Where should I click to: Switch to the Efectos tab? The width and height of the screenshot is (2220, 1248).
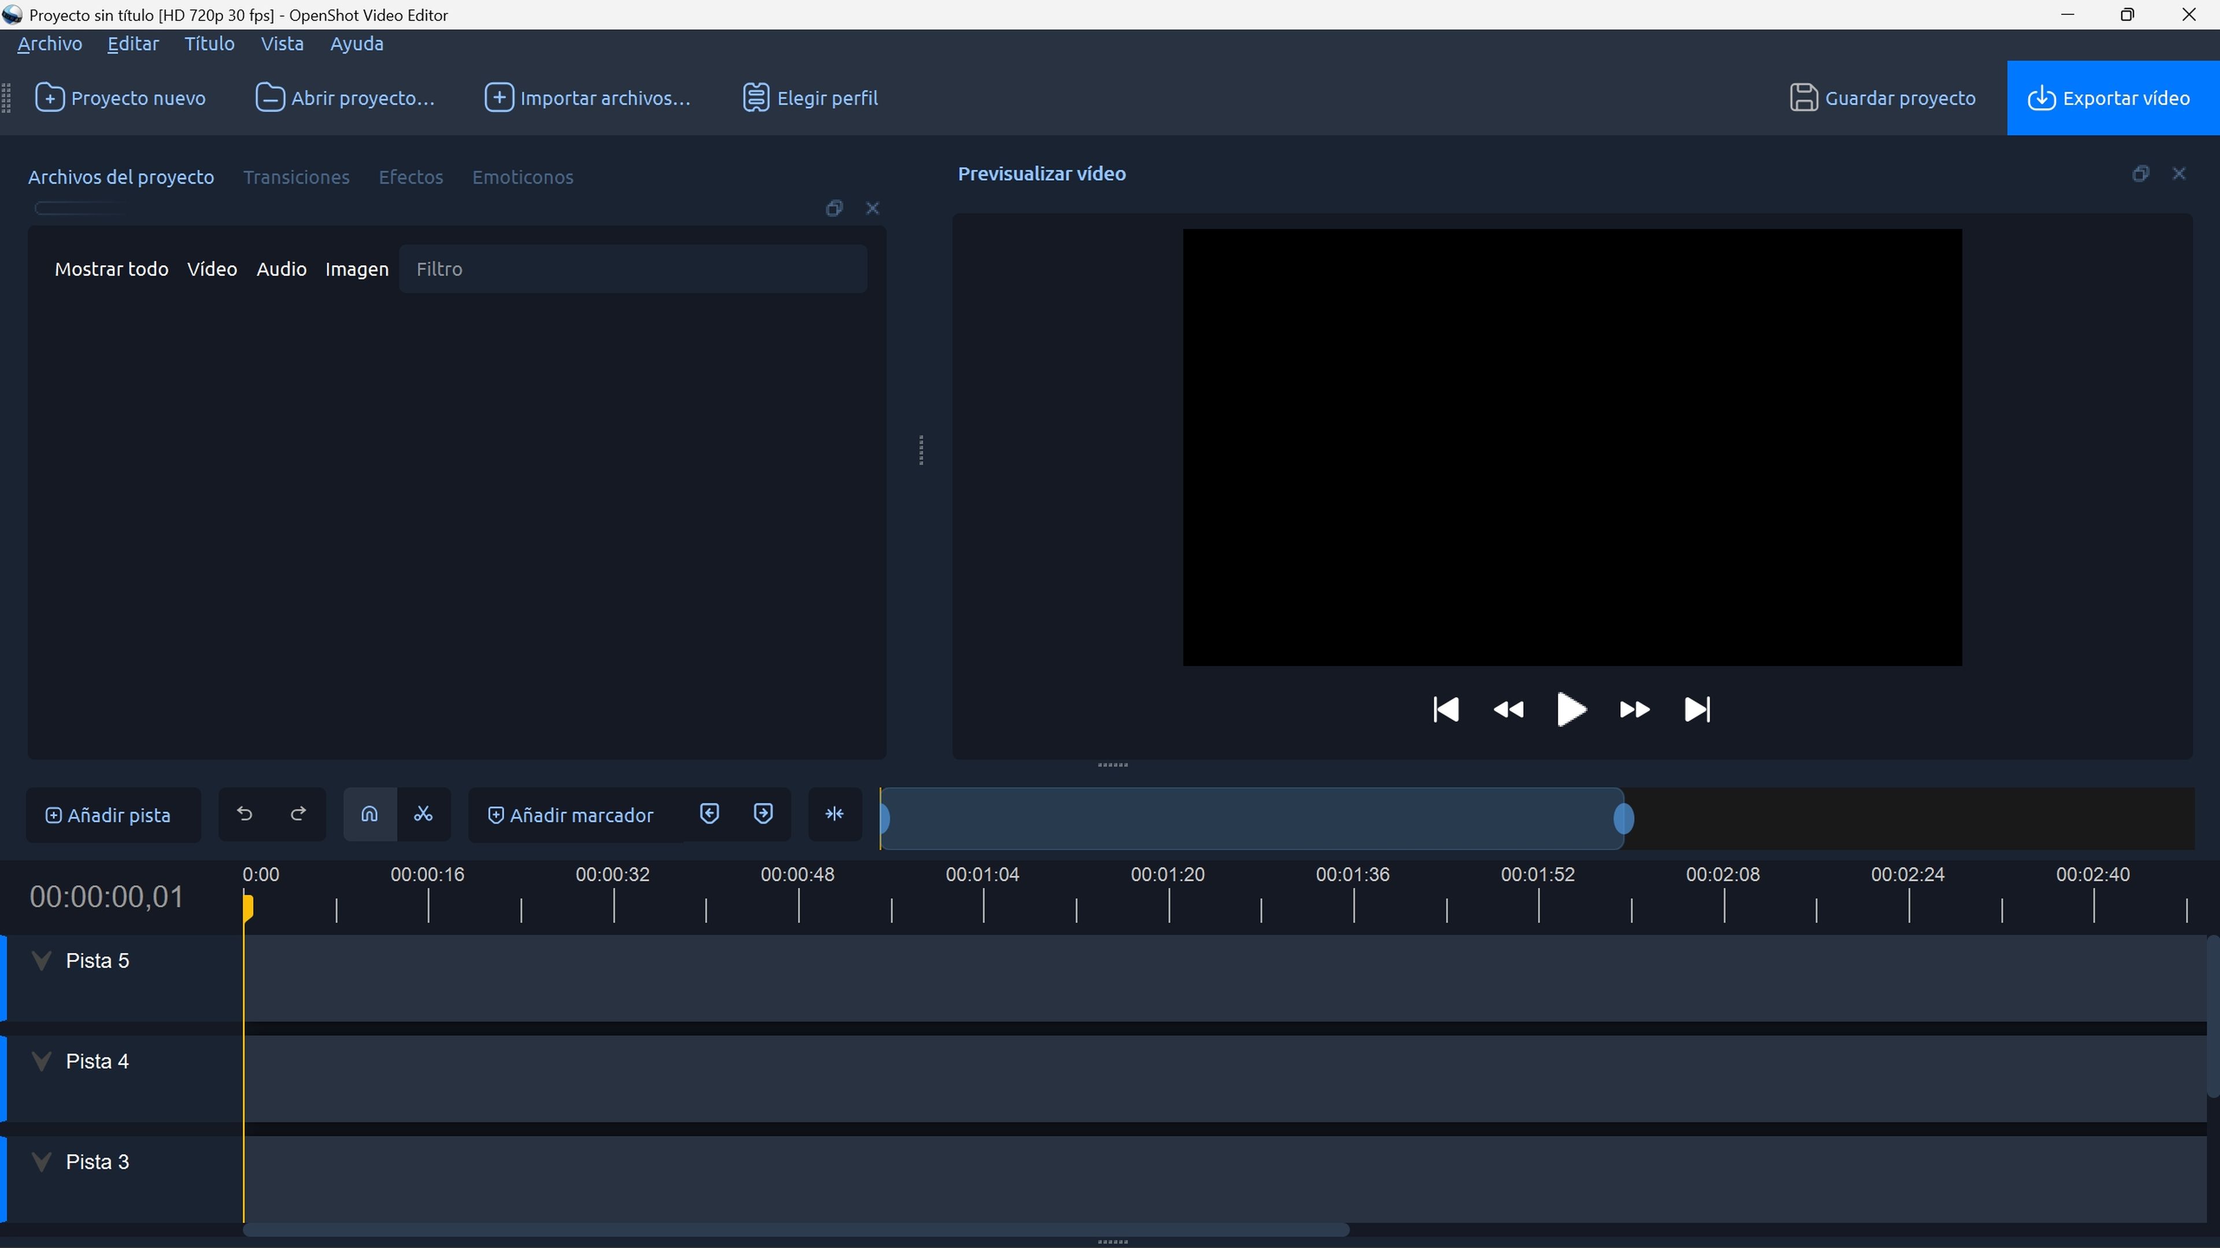[411, 177]
